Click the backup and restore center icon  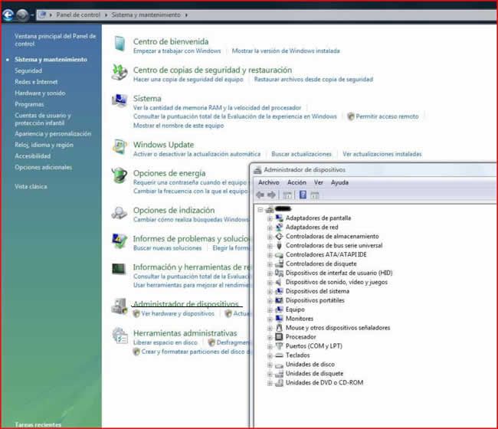click(x=120, y=72)
